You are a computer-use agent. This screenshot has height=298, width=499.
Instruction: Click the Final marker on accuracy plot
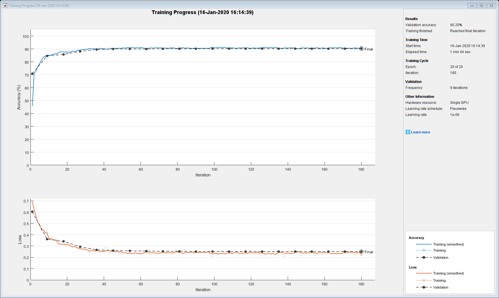tap(361, 49)
